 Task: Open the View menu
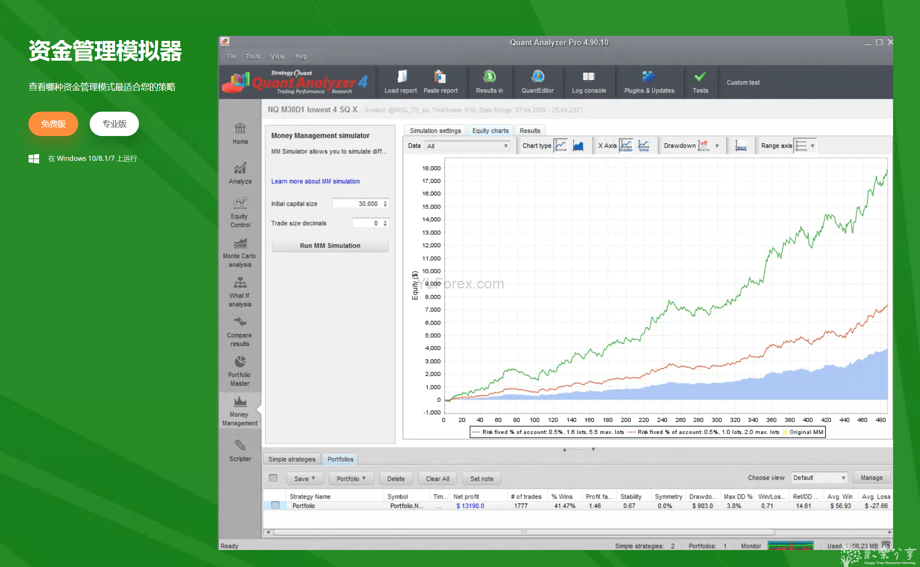tap(277, 57)
